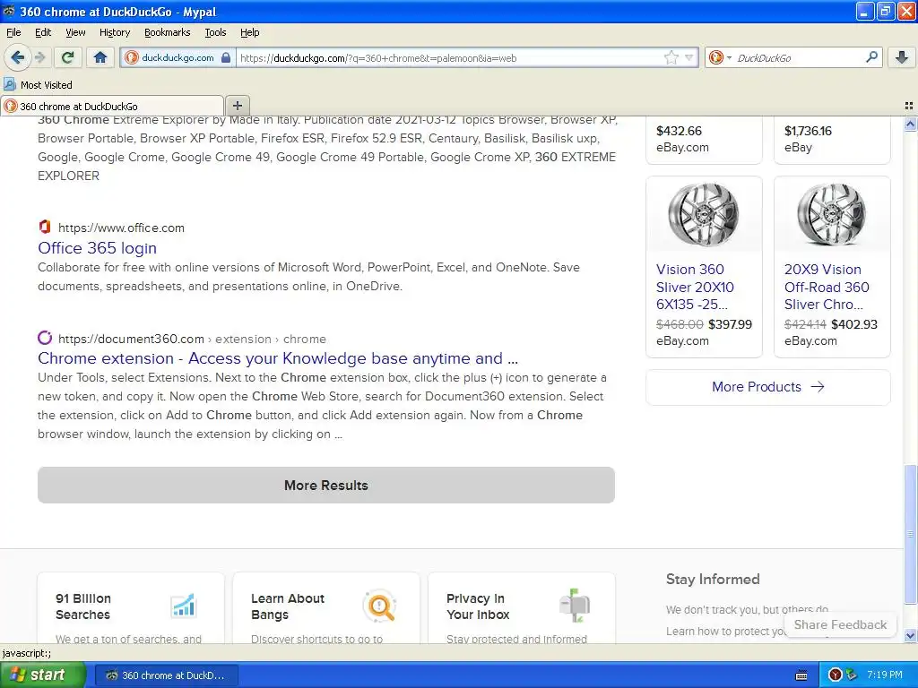918x688 pixels.
Task: Load more with the More Results button
Action: click(x=326, y=485)
